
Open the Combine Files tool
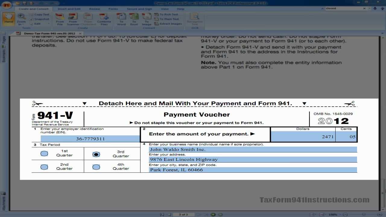tap(104, 19)
